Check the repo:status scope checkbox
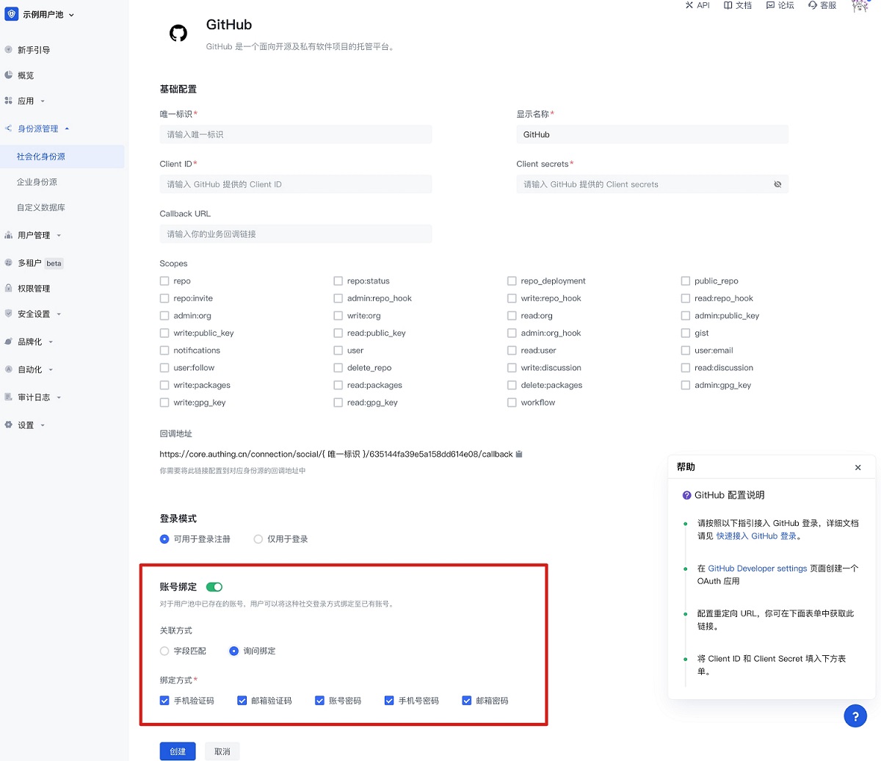Screen dimensions: 881x761 coord(338,281)
